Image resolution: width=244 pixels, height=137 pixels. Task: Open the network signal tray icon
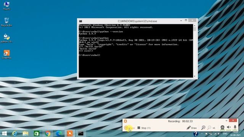pyautogui.click(x=215, y=134)
